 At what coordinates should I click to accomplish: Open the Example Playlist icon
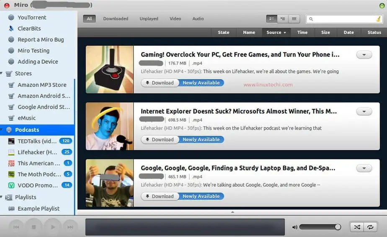point(11,208)
